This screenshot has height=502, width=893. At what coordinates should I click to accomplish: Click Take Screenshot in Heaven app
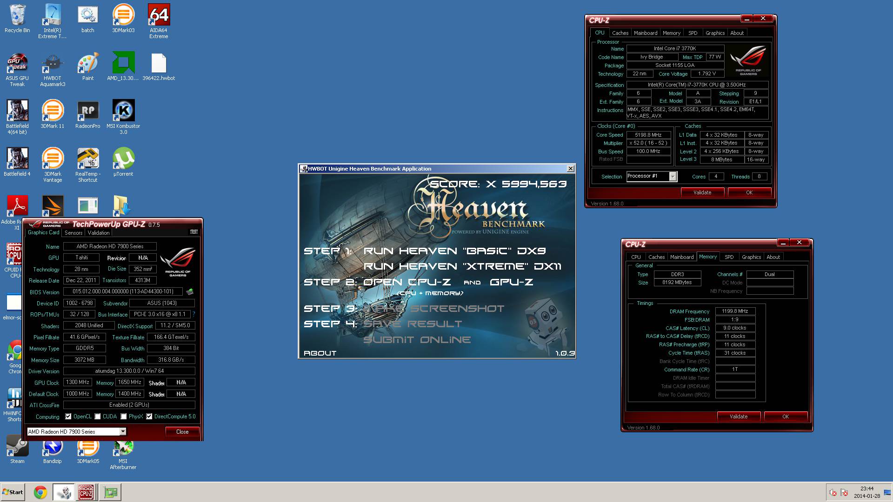(433, 309)
